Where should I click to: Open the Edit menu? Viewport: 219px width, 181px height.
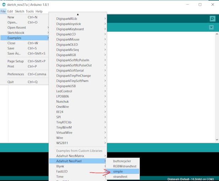[x=10, y=11]
